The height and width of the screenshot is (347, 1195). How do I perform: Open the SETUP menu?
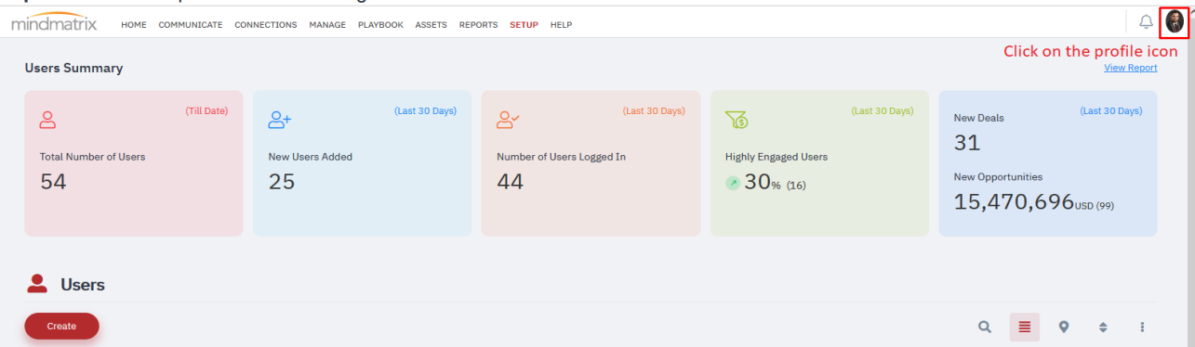(x=524, y=25)
